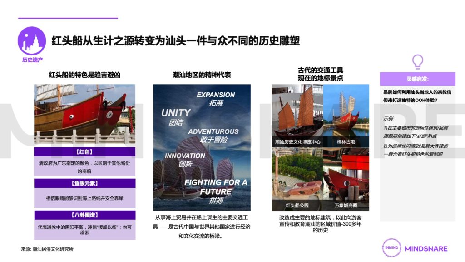465x262 pixels.
Task: Click the FIGHTING FOR A FUTURE text
Action: (216, 187)
